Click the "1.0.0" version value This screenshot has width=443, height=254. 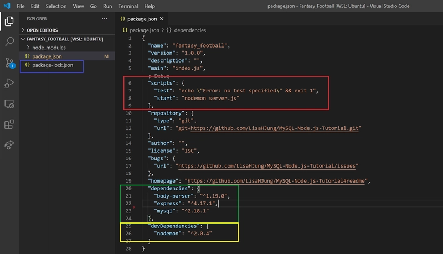[192, 53]
